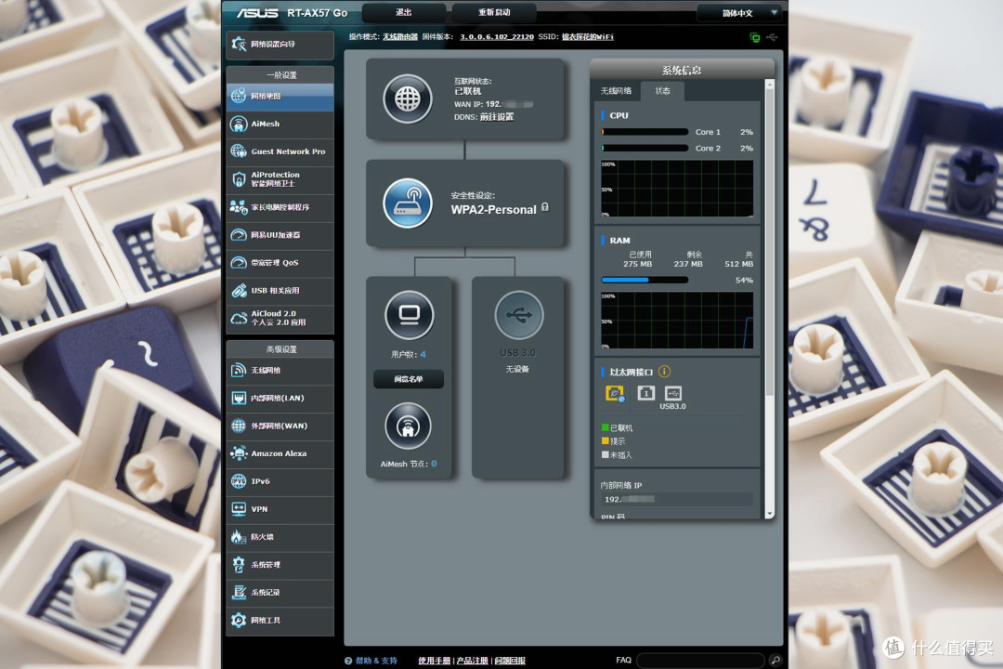Click the FAQ search magnifier button

pos(775,660)
